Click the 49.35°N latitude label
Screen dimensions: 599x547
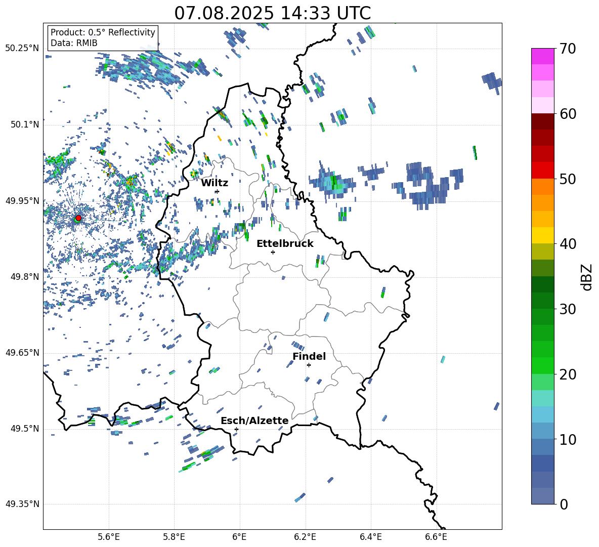[x=22, y=504]
